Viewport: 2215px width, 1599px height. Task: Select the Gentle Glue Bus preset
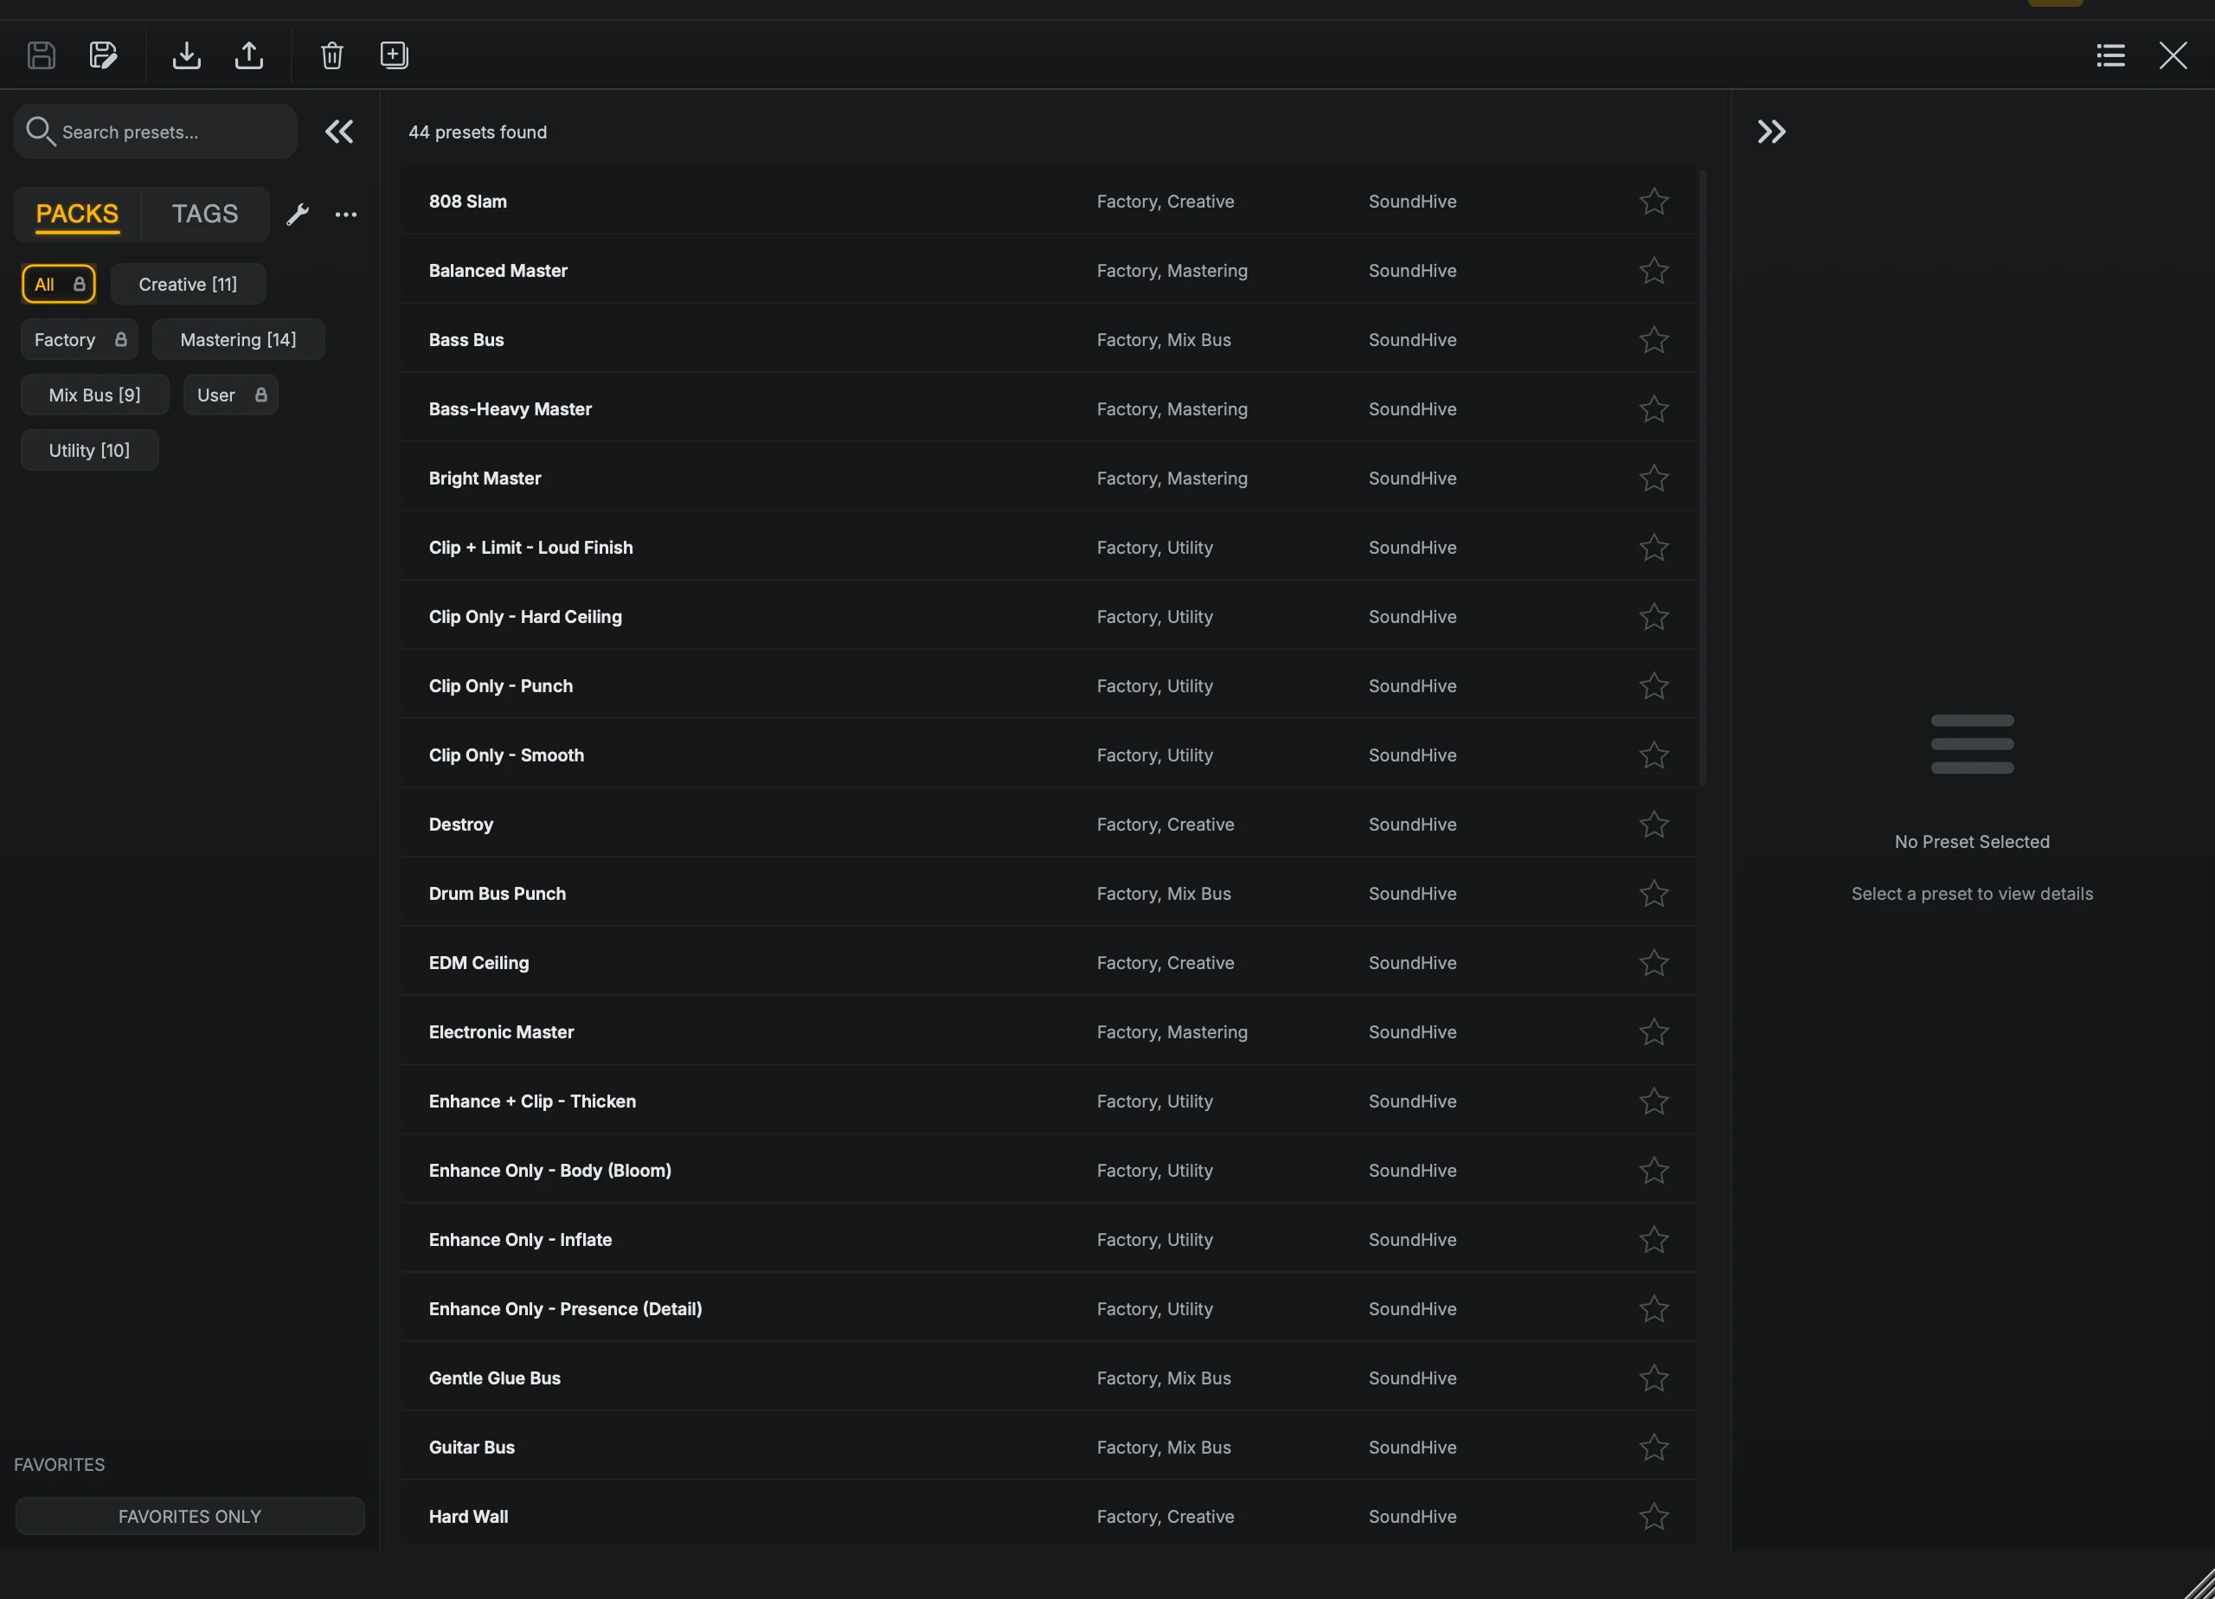click(1048, 1378)
